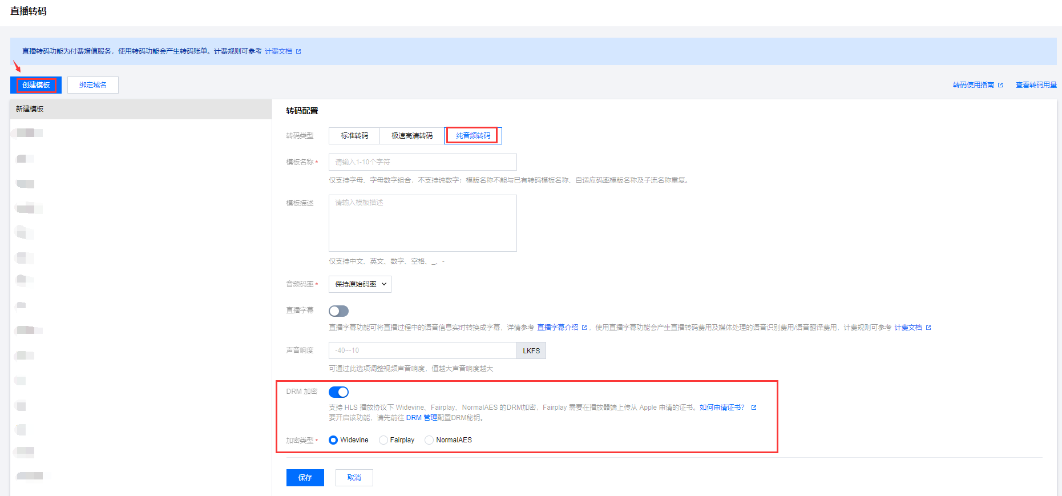1062x496 pixels.
Task: Open the 查看转码用量 link
Action: click(1036, 85)
